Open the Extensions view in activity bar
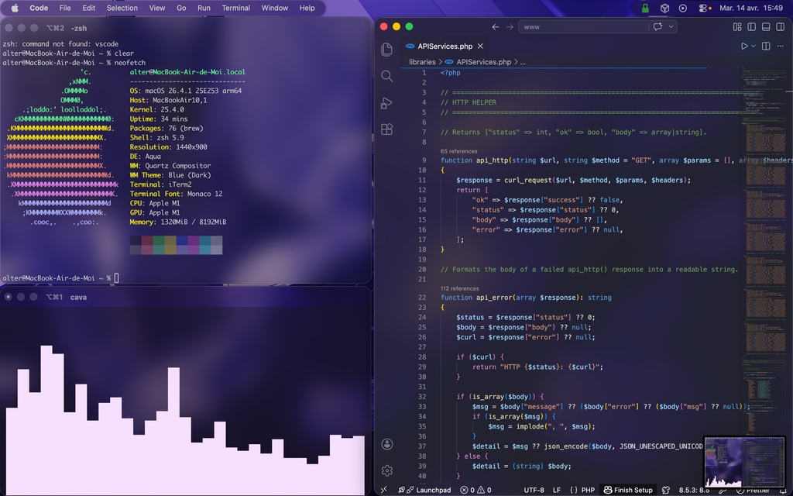 coord(387,129)
